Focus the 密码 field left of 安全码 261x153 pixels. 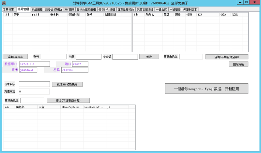click(88, 57)
